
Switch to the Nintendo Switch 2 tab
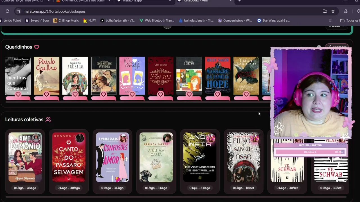click(x=83, y=1)
